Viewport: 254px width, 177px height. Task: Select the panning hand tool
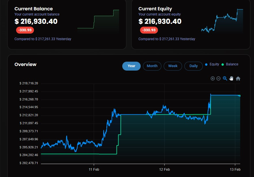[231, 79]
